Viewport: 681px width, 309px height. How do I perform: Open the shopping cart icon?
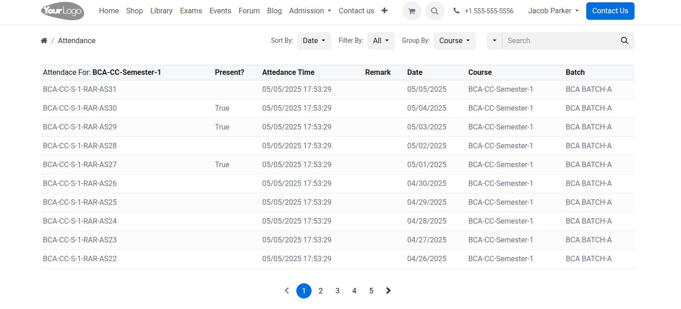411,11
